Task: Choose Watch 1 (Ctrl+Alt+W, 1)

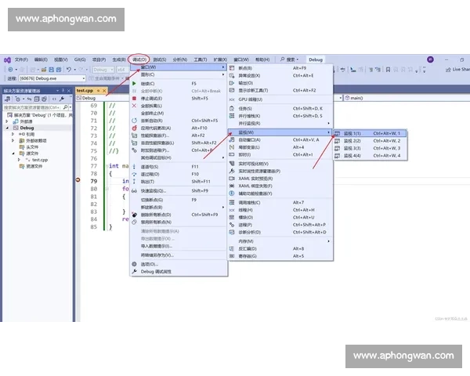Action: pyautogui.click(x=371, y=133)
